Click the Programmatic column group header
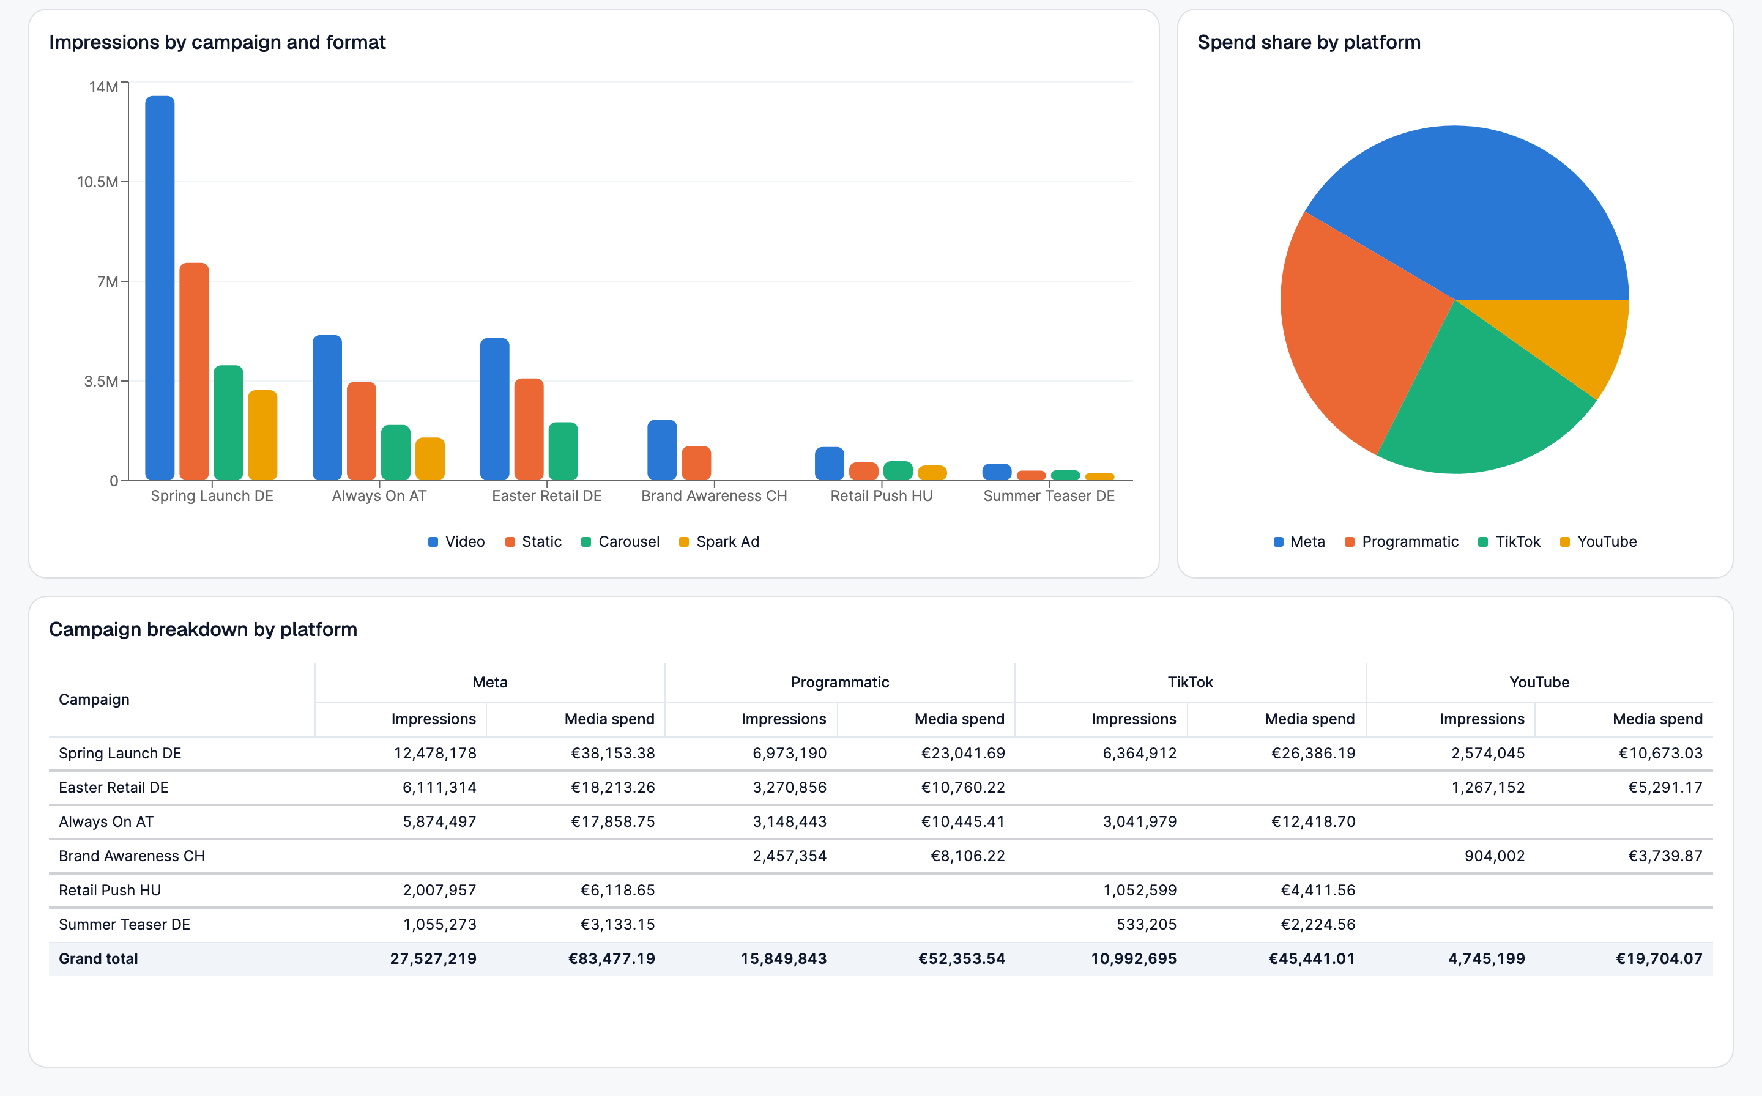 [839, 682]
